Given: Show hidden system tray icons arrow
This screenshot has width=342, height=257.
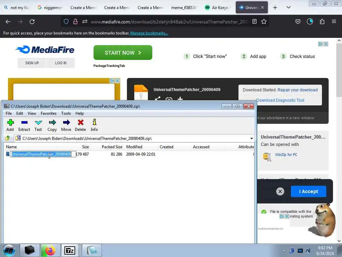Looking at the screenshot, I should coord(284,251).
